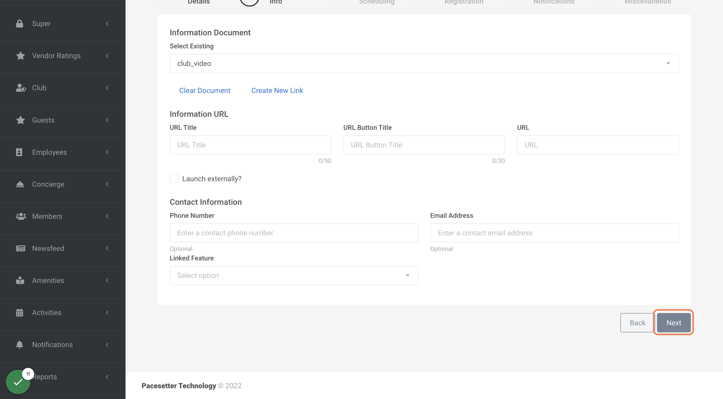Expand the Vendor Ratings chevron
The width and height of the screenshot is (723, 399).
click(107, 56)
